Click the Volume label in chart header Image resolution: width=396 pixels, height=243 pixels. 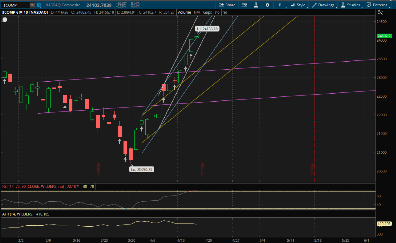click(184, 12)
